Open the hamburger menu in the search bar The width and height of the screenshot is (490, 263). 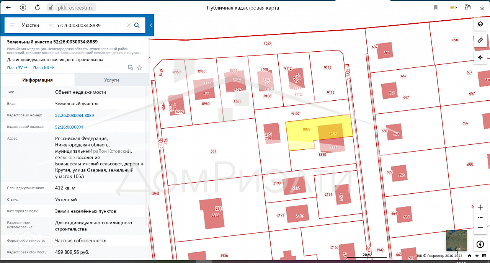coord(12,25)
